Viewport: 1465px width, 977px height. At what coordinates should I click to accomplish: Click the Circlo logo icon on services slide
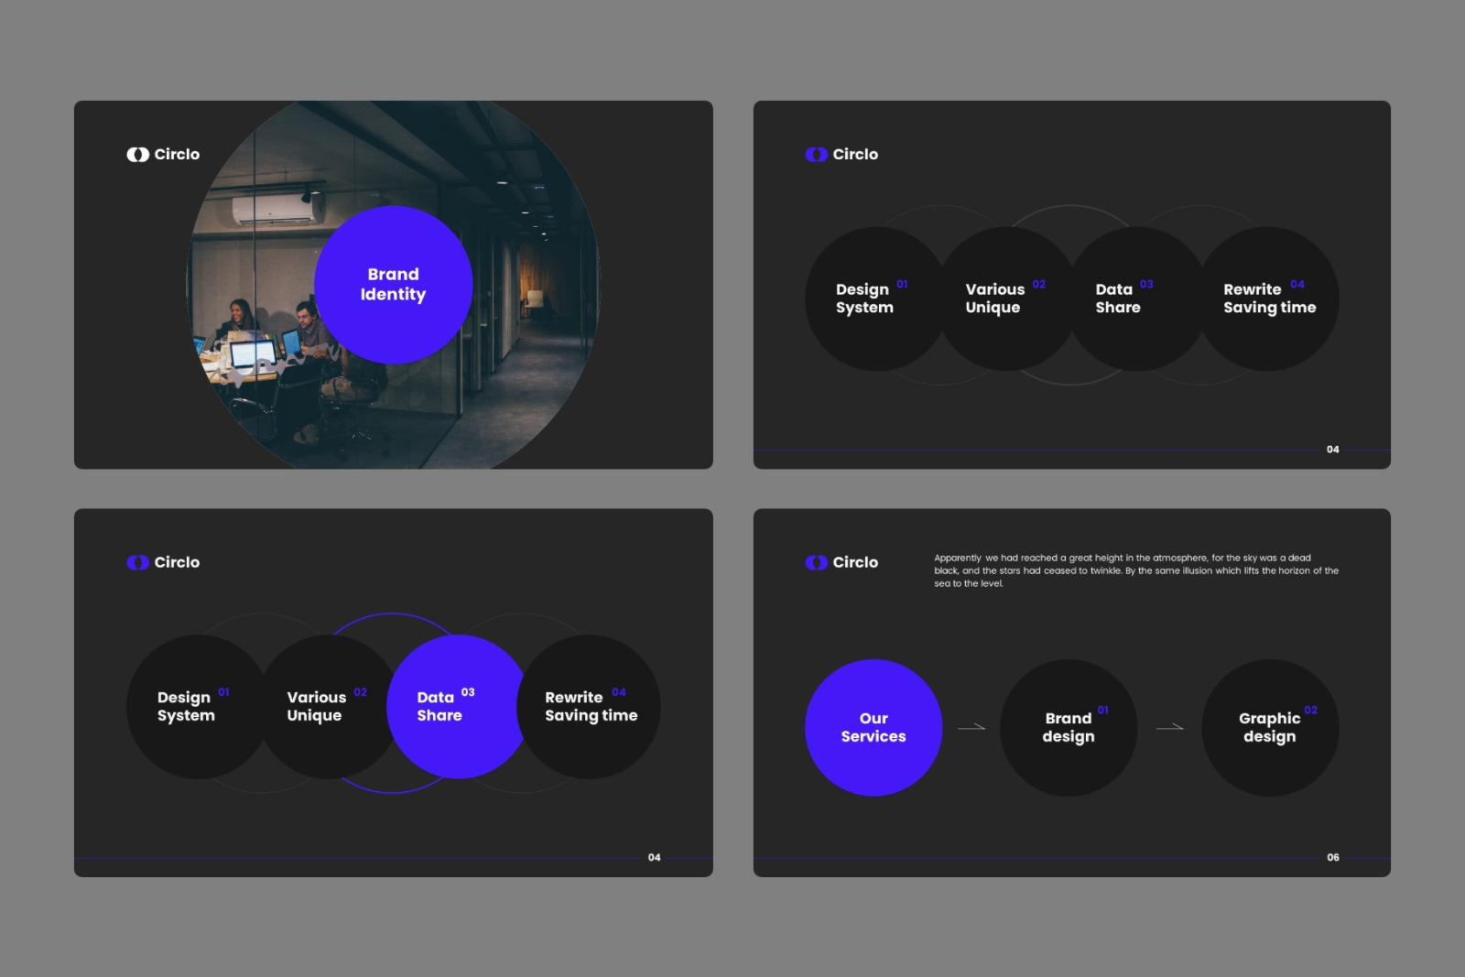(817, 562)
